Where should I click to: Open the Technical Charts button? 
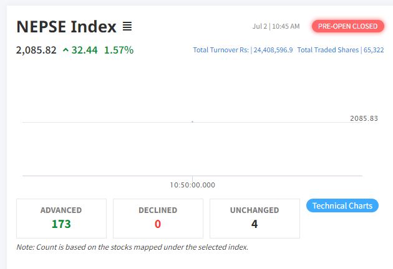click(342, 205)
